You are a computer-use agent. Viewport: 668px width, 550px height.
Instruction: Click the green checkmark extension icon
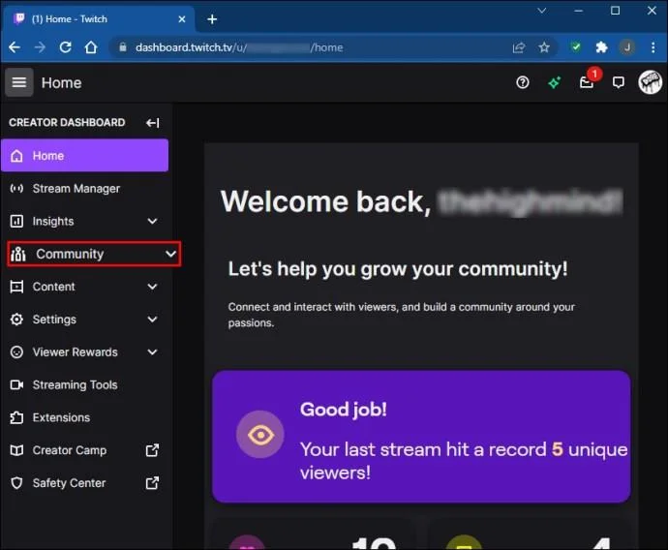(x=576, y=46)
